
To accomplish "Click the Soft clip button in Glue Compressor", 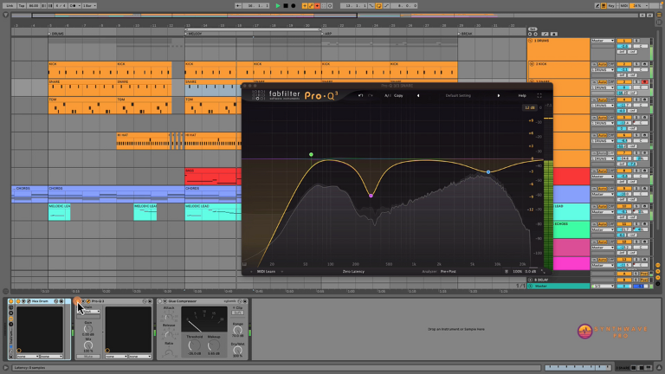I will pyautogui.click(x=237, y=313).
